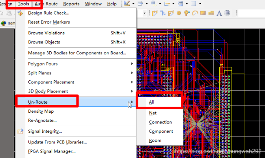The image size is (265, 158).
Task: Open the grid settings dropdown arrow
Action: coord(200,4)
